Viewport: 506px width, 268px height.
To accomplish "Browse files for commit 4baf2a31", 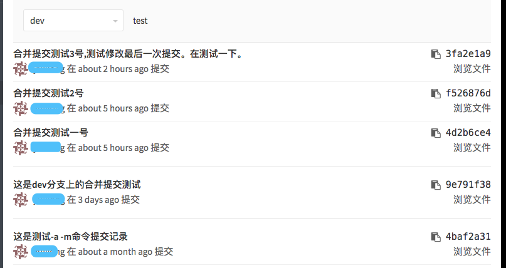I will click(x=472, y=252).
